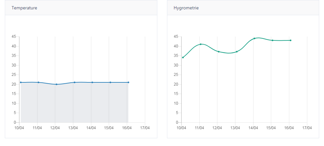This screenshot has height=146, width=324.
Task: Click the 12/04 label on Hygrometrie x-axis
Action: pyautogui.click(x=217, y=128)
